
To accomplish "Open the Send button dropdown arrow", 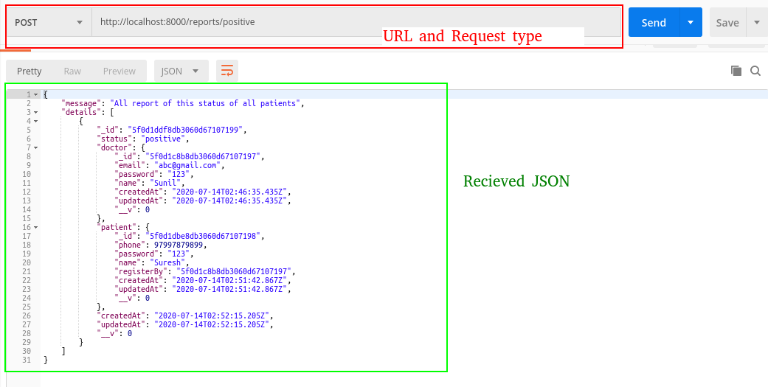I will [691, 23].
